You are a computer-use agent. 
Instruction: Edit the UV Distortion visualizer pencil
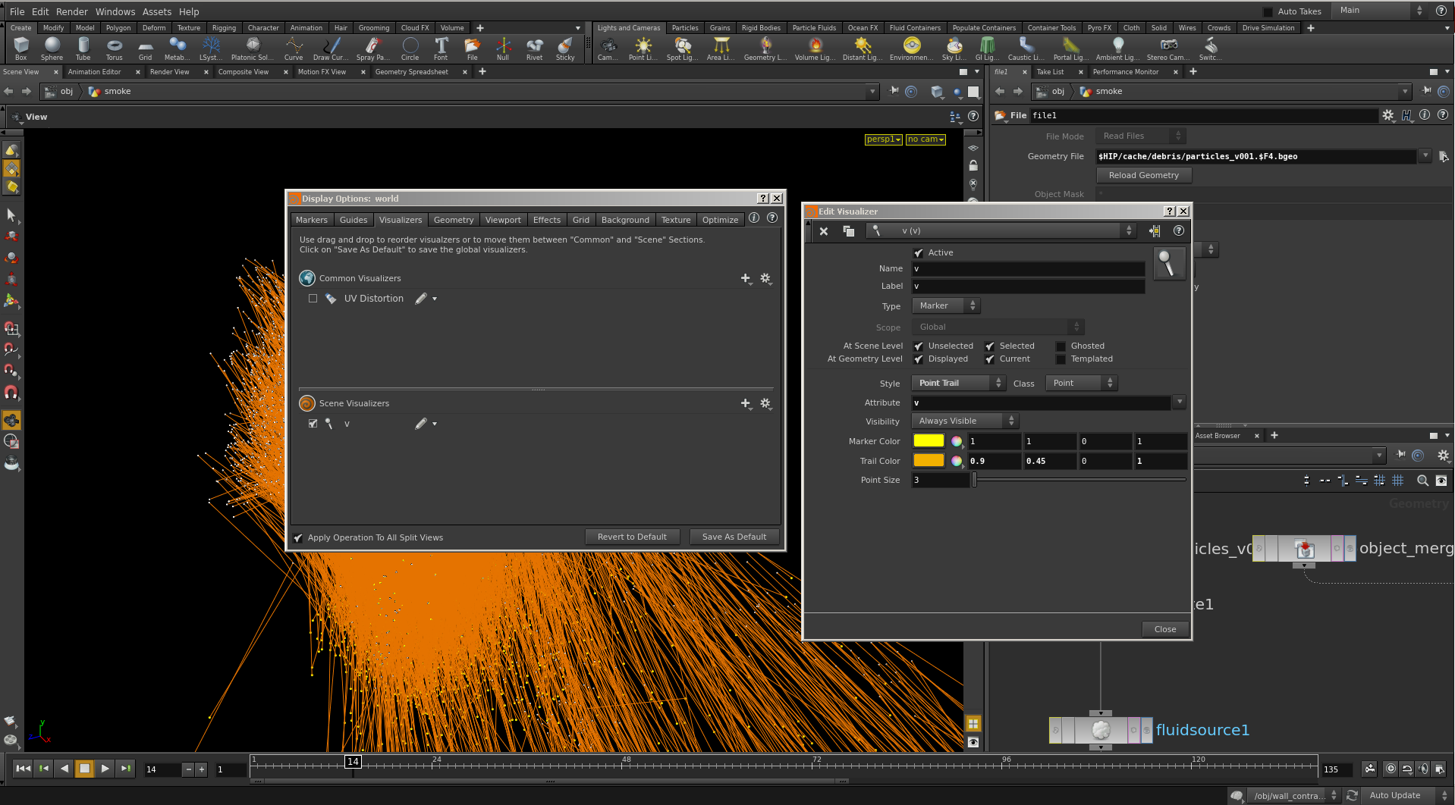point(421,299)
